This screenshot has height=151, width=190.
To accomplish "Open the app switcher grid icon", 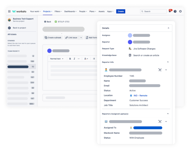I will 9,11.
